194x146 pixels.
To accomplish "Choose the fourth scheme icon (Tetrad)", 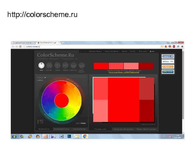I will coord(65,65).
